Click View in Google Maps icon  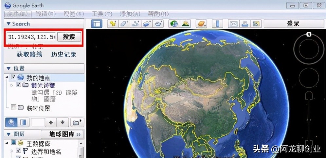[x=256, y=24]
